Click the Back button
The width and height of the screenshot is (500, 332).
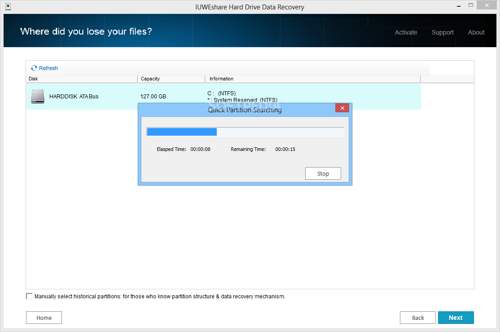pyautogui.click(x=418, y=318)
